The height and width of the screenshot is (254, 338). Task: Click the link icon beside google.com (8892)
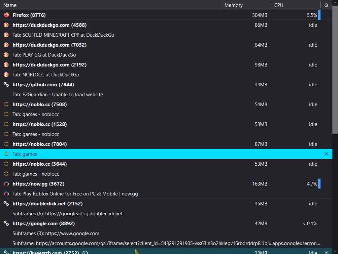[x=6, y=223]
